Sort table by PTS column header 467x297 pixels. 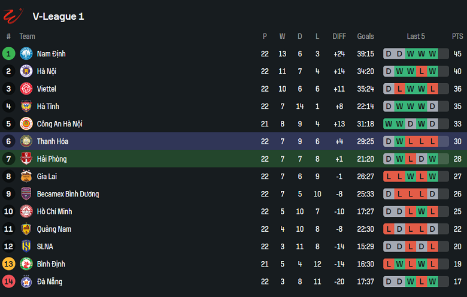click(457, 37)
